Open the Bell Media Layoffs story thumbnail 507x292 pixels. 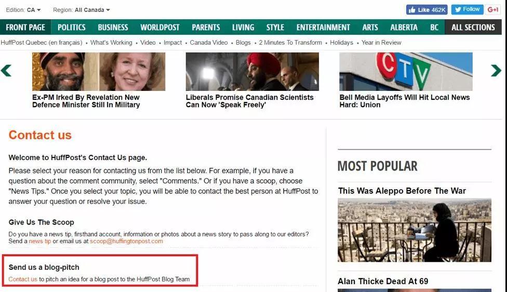click(x=406, y=72)
